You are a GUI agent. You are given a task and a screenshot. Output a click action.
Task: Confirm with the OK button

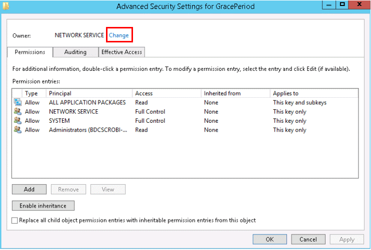[269, 240]
